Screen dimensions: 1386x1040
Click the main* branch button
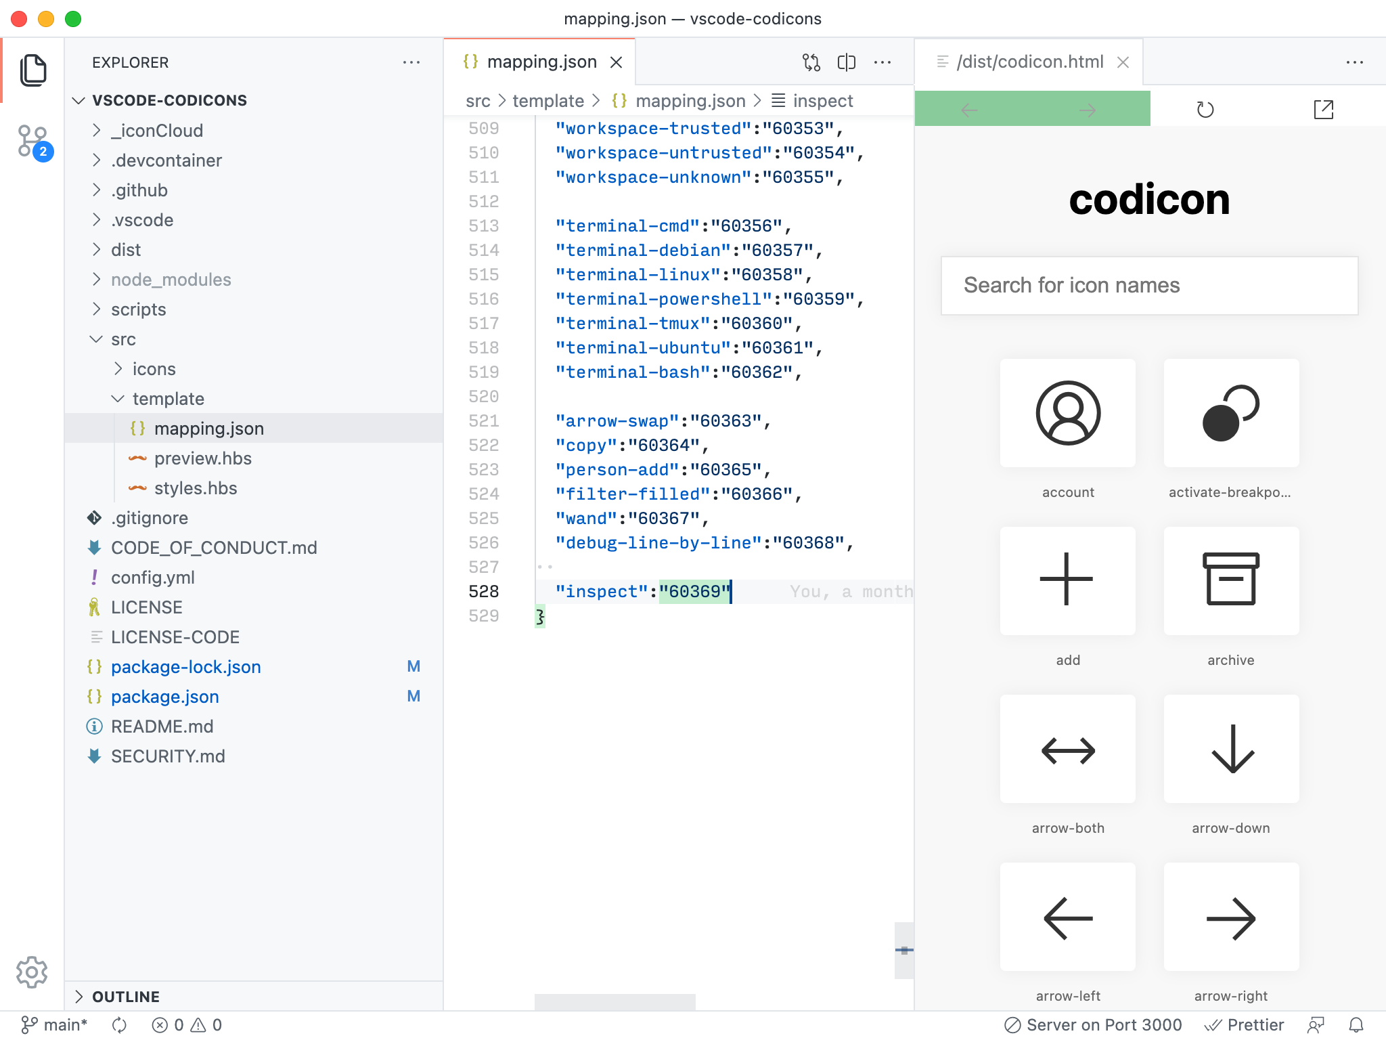(x=54, y=1025)
